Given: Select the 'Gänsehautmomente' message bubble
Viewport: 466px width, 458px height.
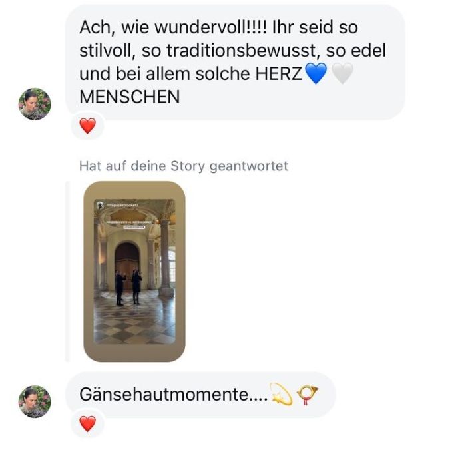Looking at the screenshot, I should click(200, 395).
